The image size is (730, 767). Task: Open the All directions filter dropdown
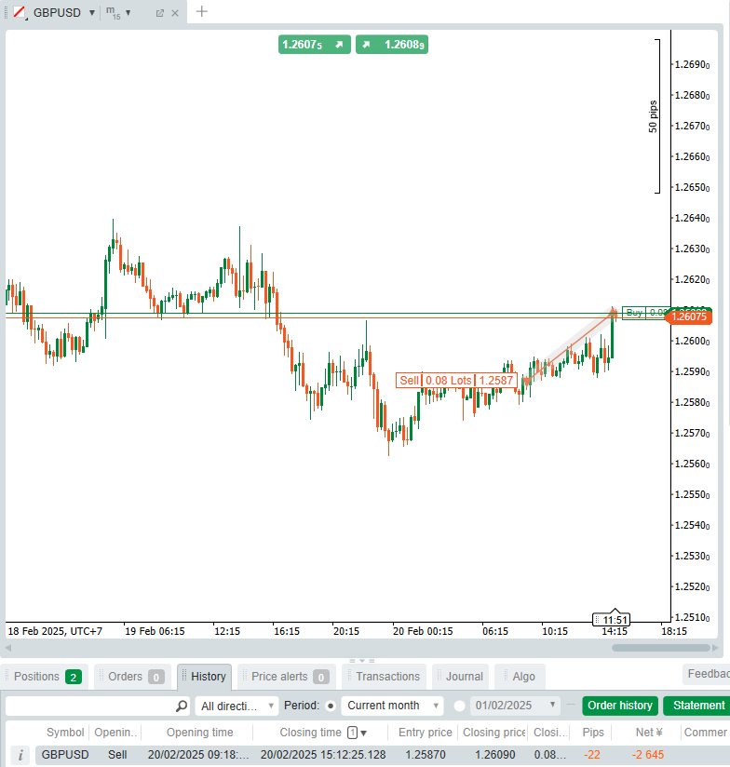click(237, 706)
